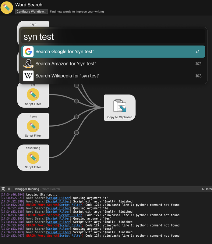Image resolution: width=212 pixels, height=244 pixels.
Task: Click the 'Copy to Clipboard' label
Action: tap(120, 117)
